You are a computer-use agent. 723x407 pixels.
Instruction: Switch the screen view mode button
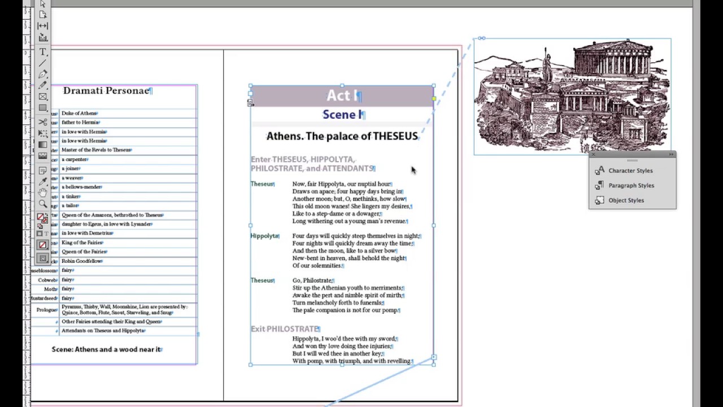pyautogui.click(x=43, y=258)
